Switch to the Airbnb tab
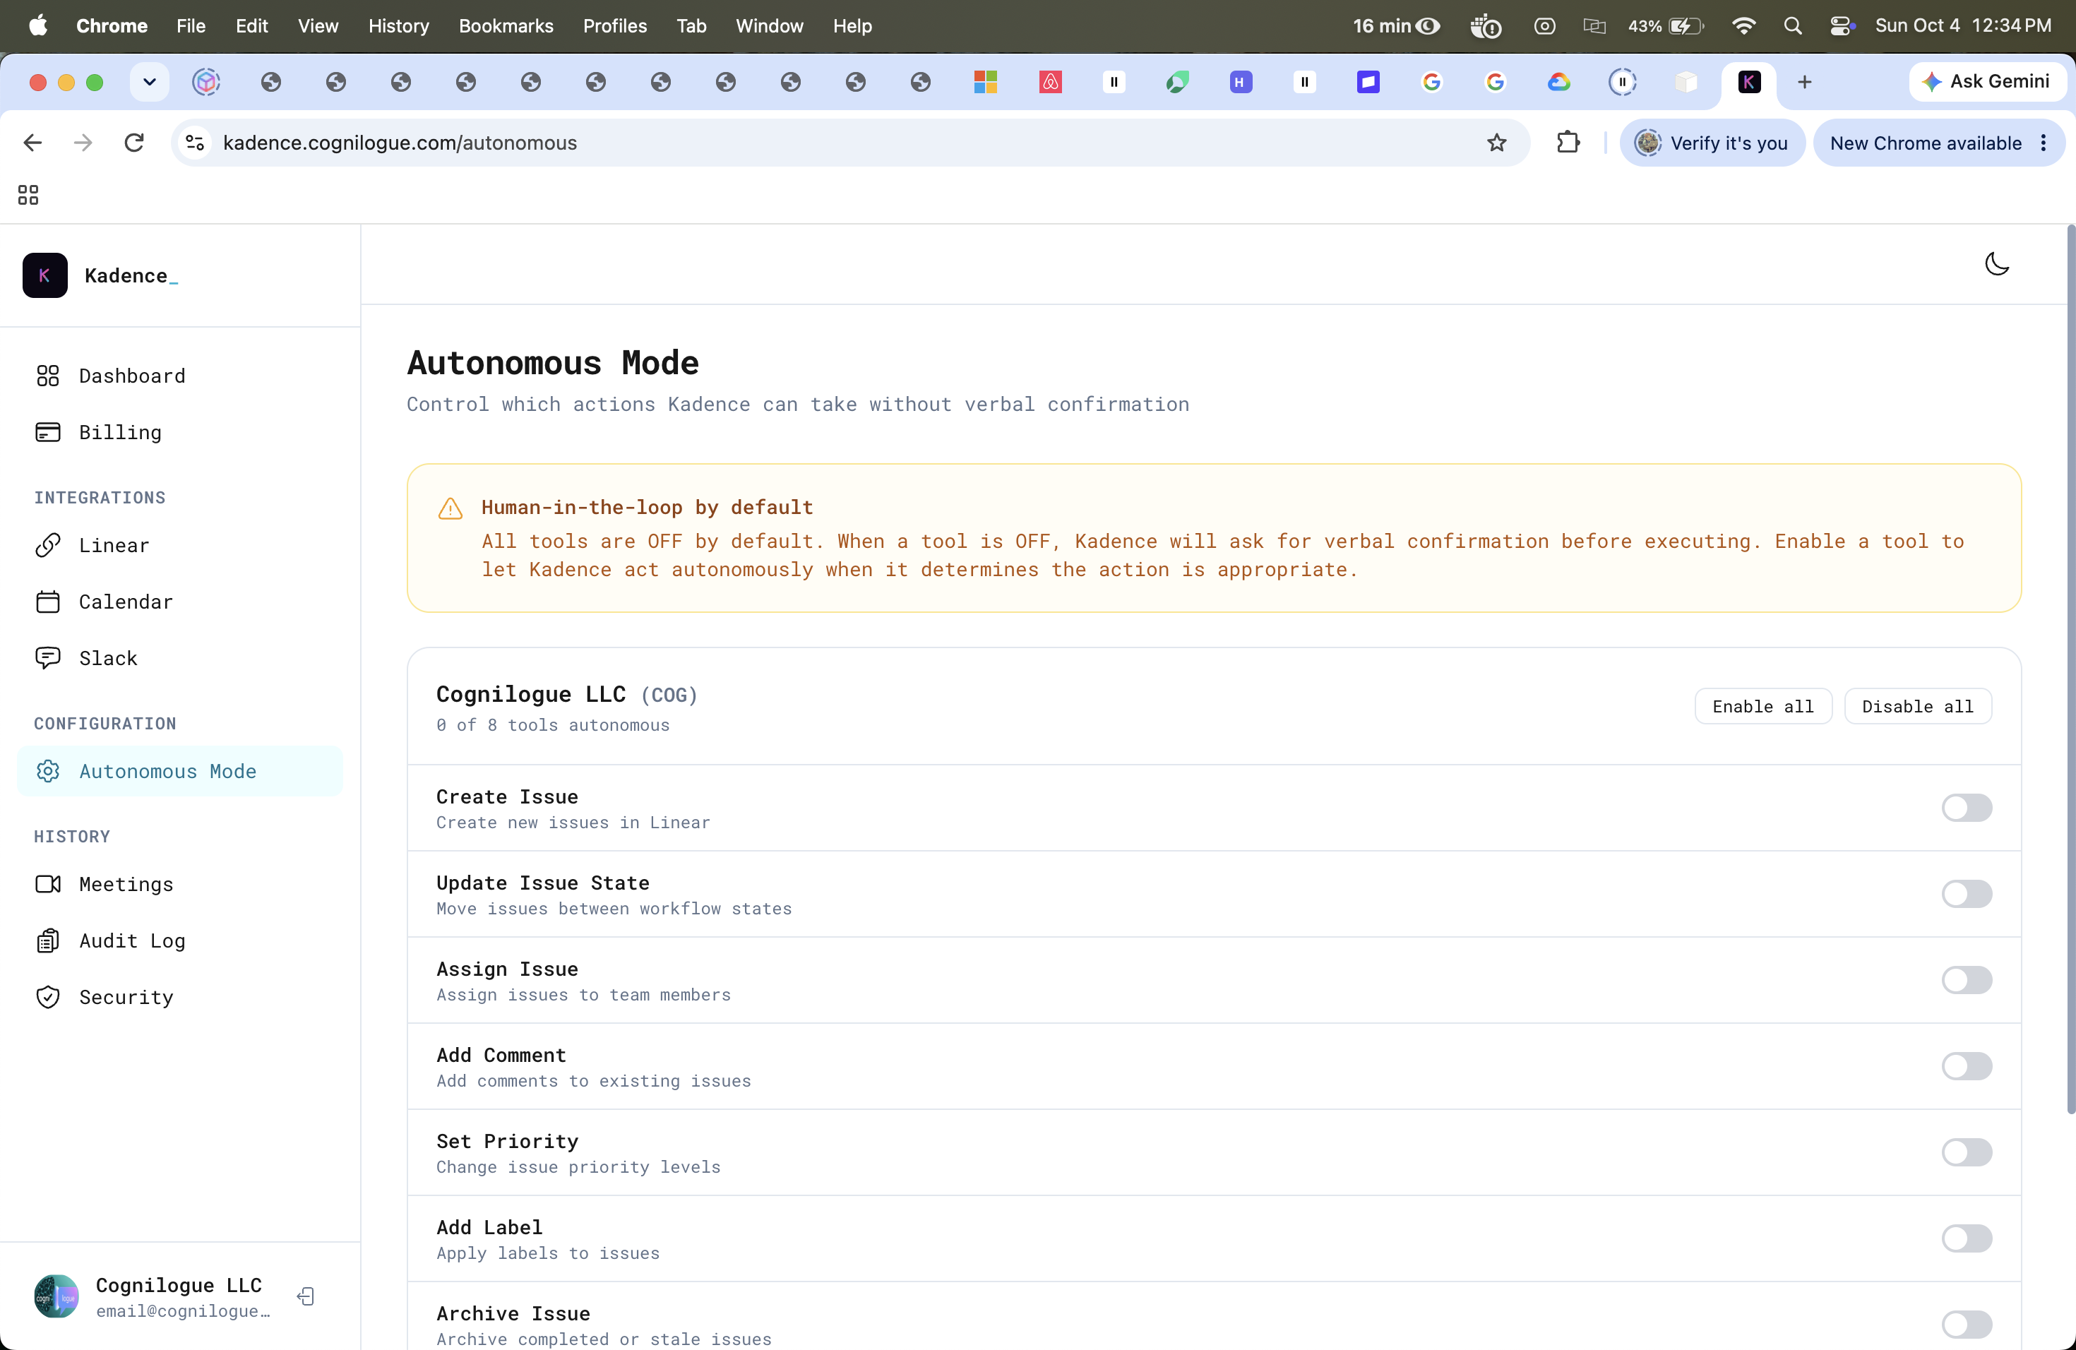Screen dimensions: 2076x1350 pos(1050,82)
